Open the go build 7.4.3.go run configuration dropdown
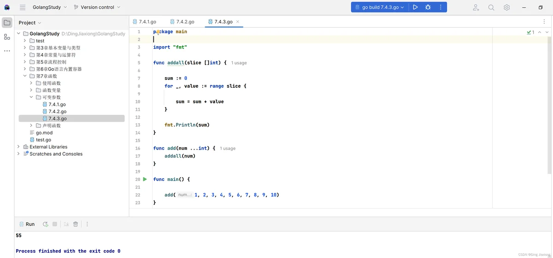The height and width of the screenshot is (258, 553). point(380,7)
